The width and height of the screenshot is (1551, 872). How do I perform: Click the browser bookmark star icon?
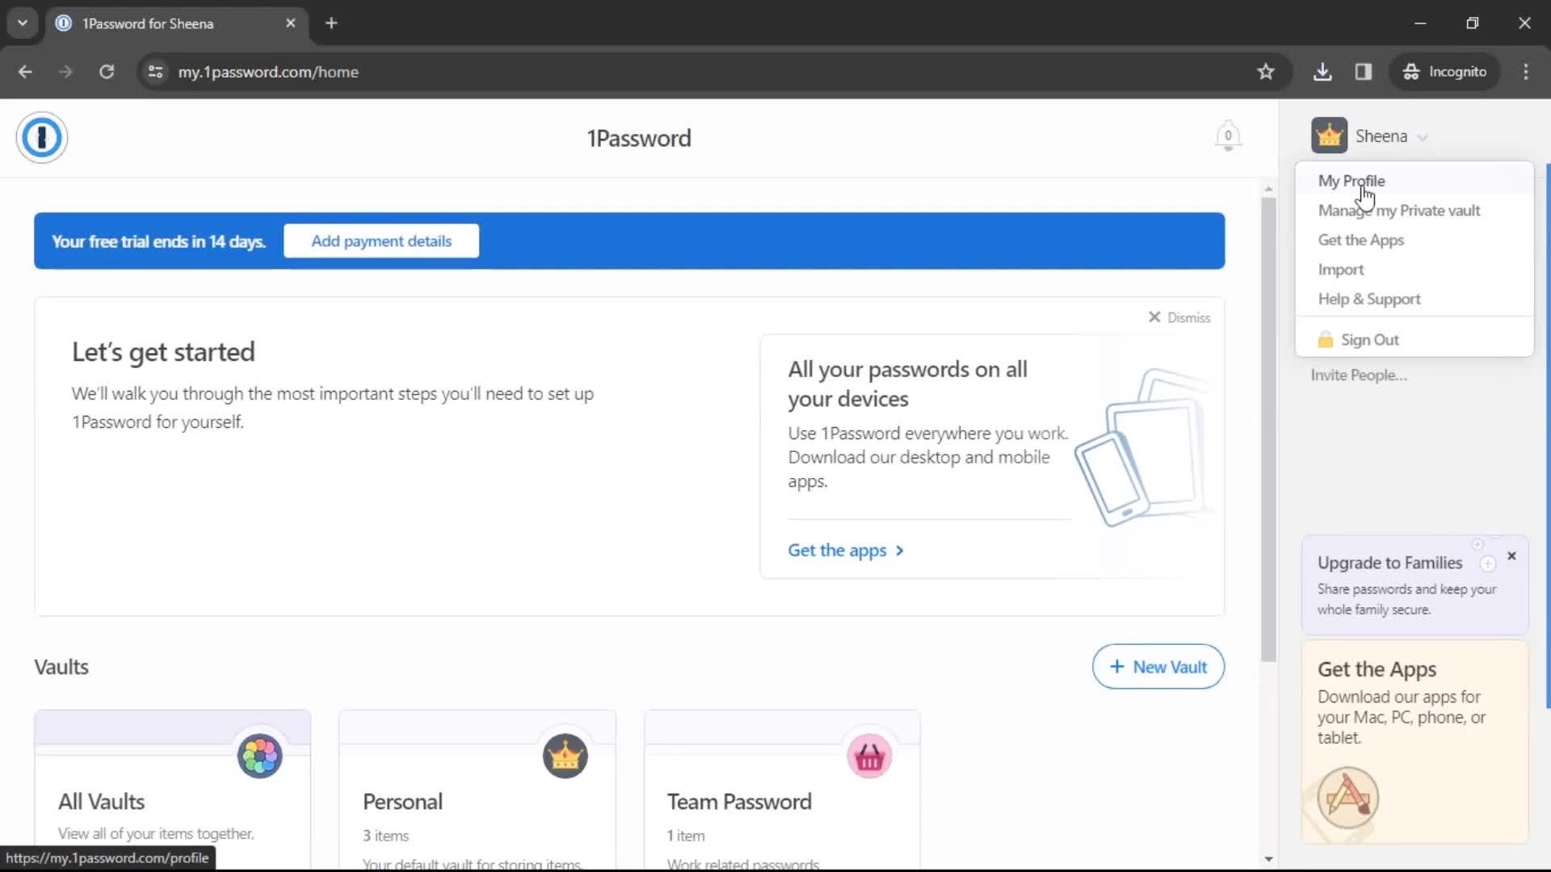tap(1267, 71)
